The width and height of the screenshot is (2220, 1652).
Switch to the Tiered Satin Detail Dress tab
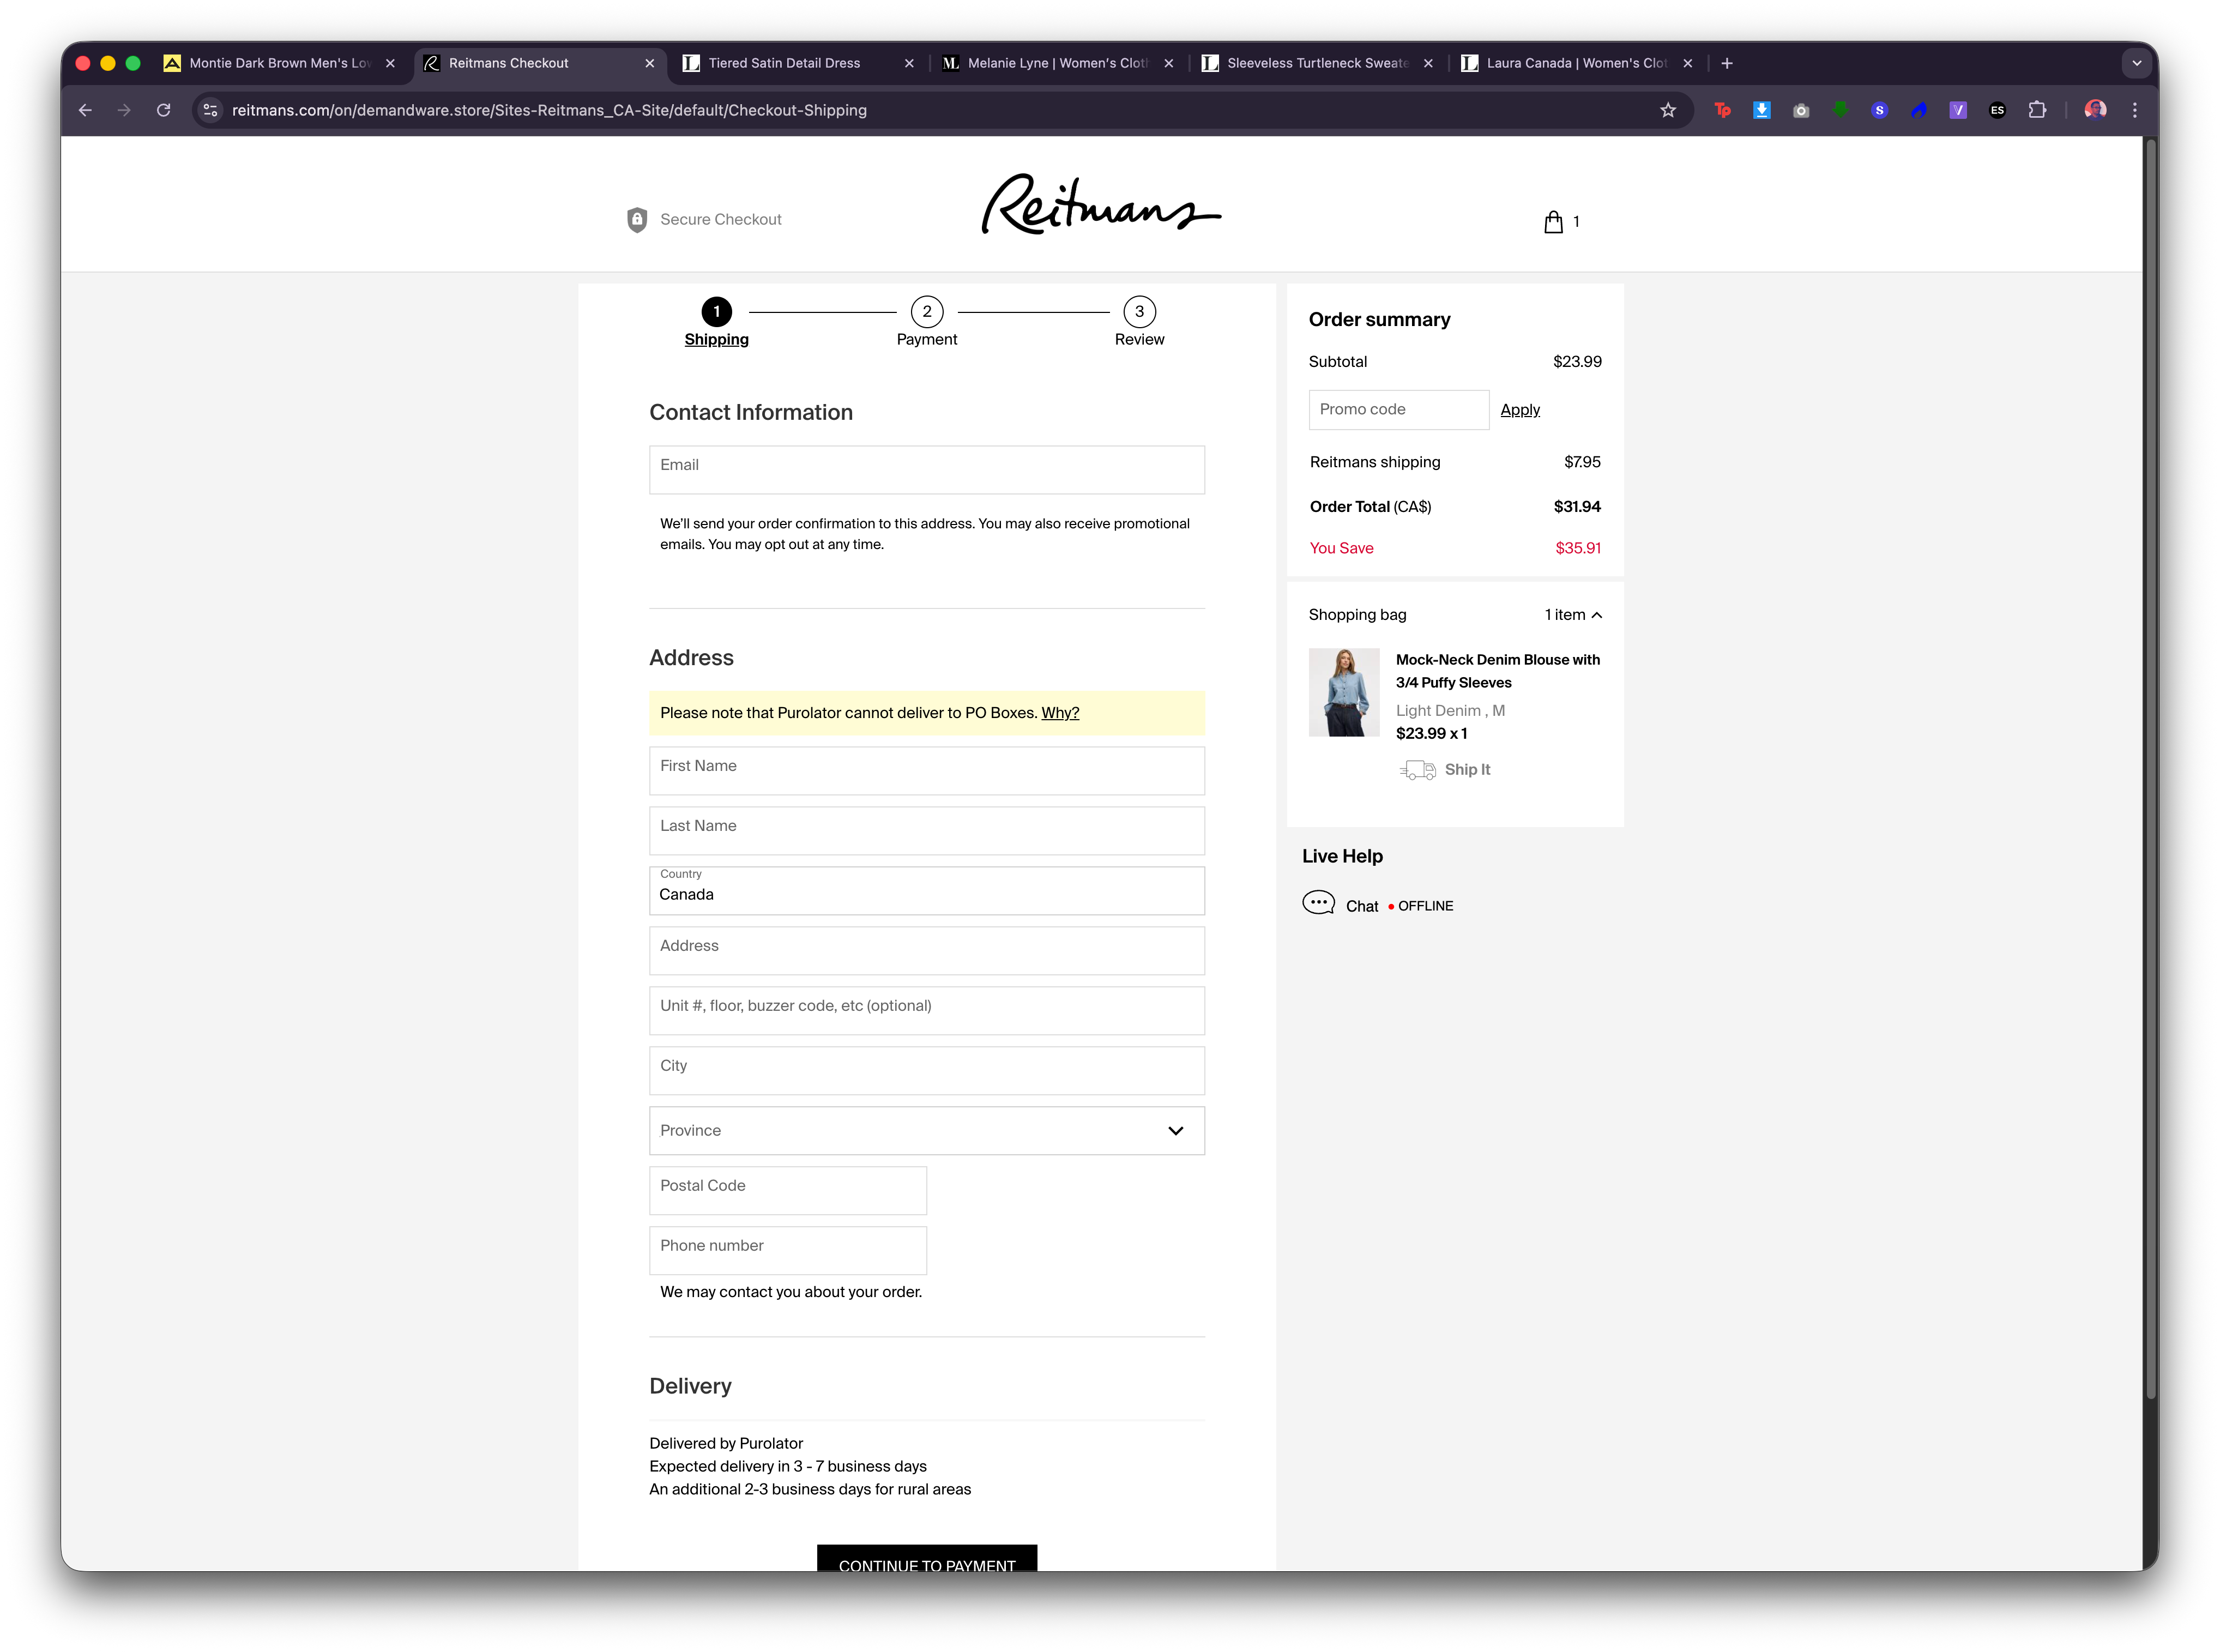784,63
